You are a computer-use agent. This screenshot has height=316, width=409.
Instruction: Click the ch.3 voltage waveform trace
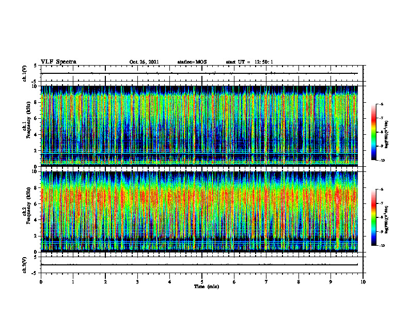199,265
